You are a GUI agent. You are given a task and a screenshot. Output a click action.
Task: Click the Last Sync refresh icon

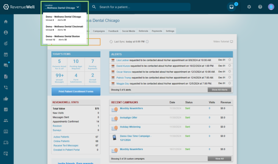point(111,42)
